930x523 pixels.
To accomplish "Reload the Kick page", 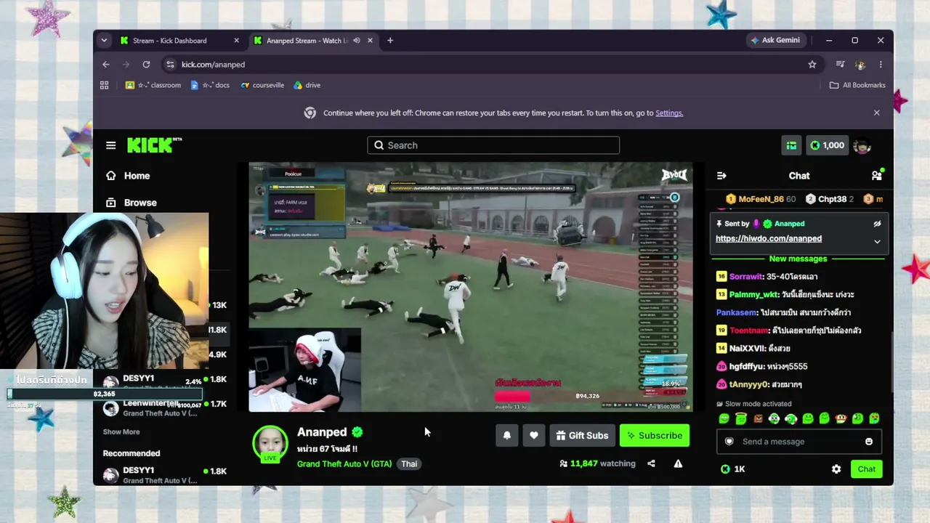I will (146, 65).
